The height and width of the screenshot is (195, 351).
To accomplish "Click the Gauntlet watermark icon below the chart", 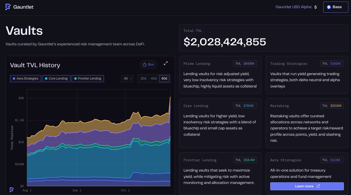I will [x=12, y=189].
